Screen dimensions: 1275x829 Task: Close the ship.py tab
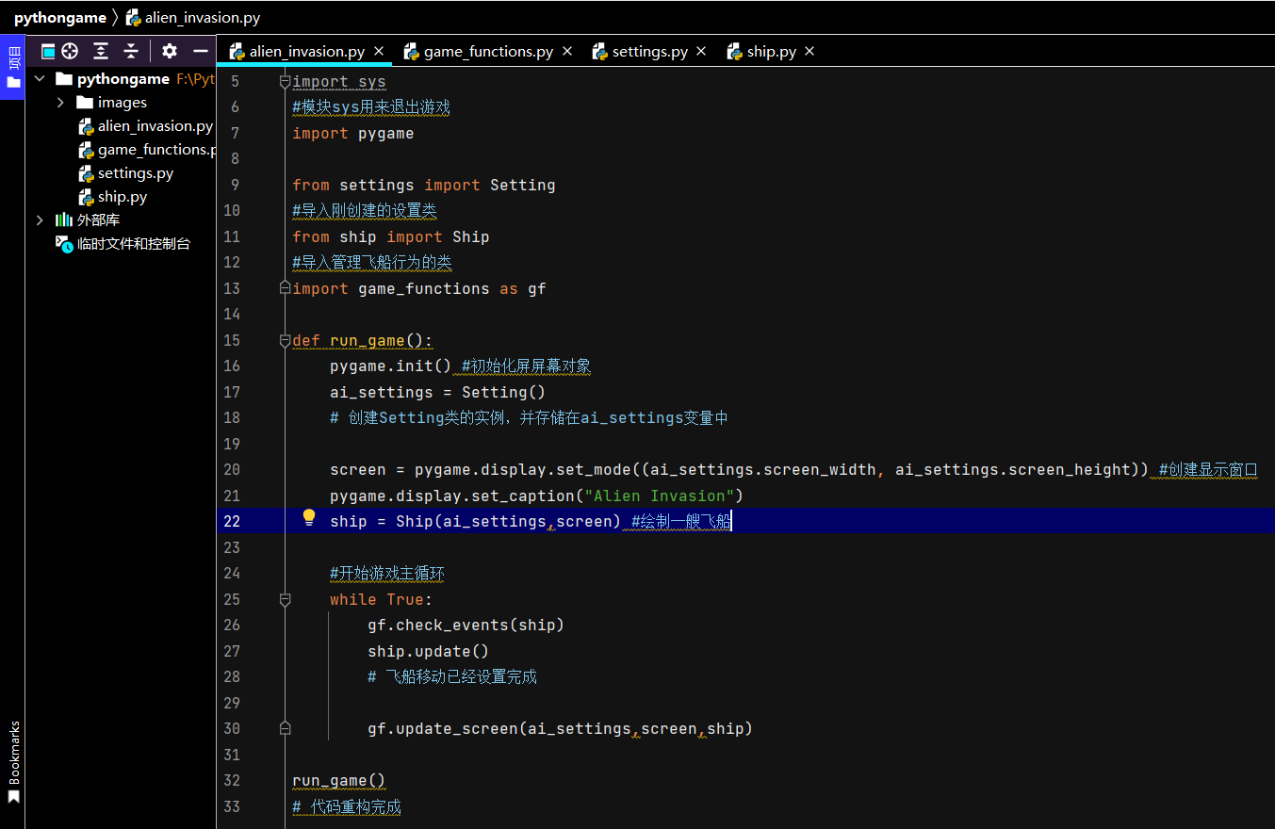point(809,51)
